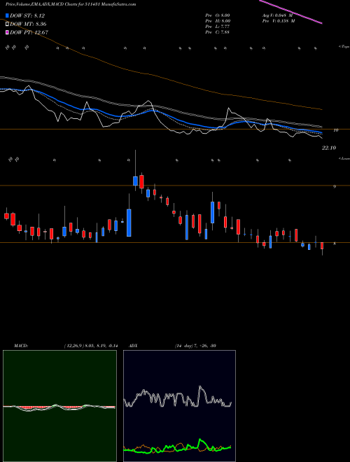The width and height of the screenshot is (350, 462).
Task: Click the 'Pre H: 8.09' value
Action: click(x=218, y=21)
